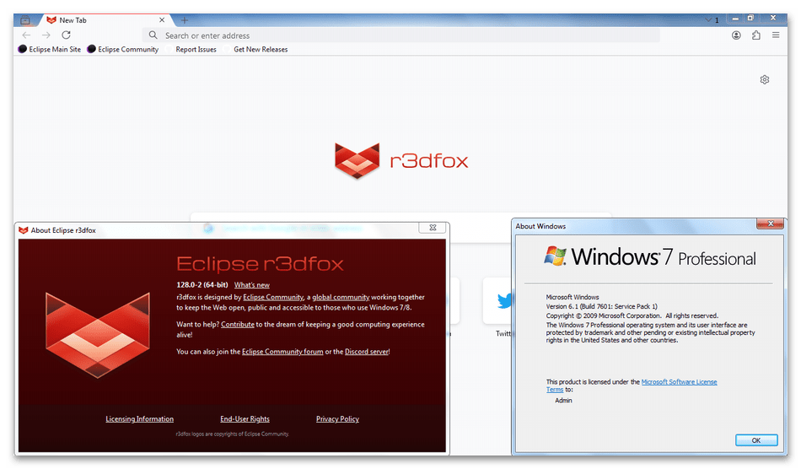Open the list all tabs chevron
801x469 pixels.
click(x=708, y=20)
